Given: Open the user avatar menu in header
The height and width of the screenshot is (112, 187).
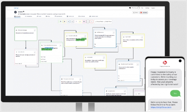Looking at the screenshot, I should click(139, 8).
